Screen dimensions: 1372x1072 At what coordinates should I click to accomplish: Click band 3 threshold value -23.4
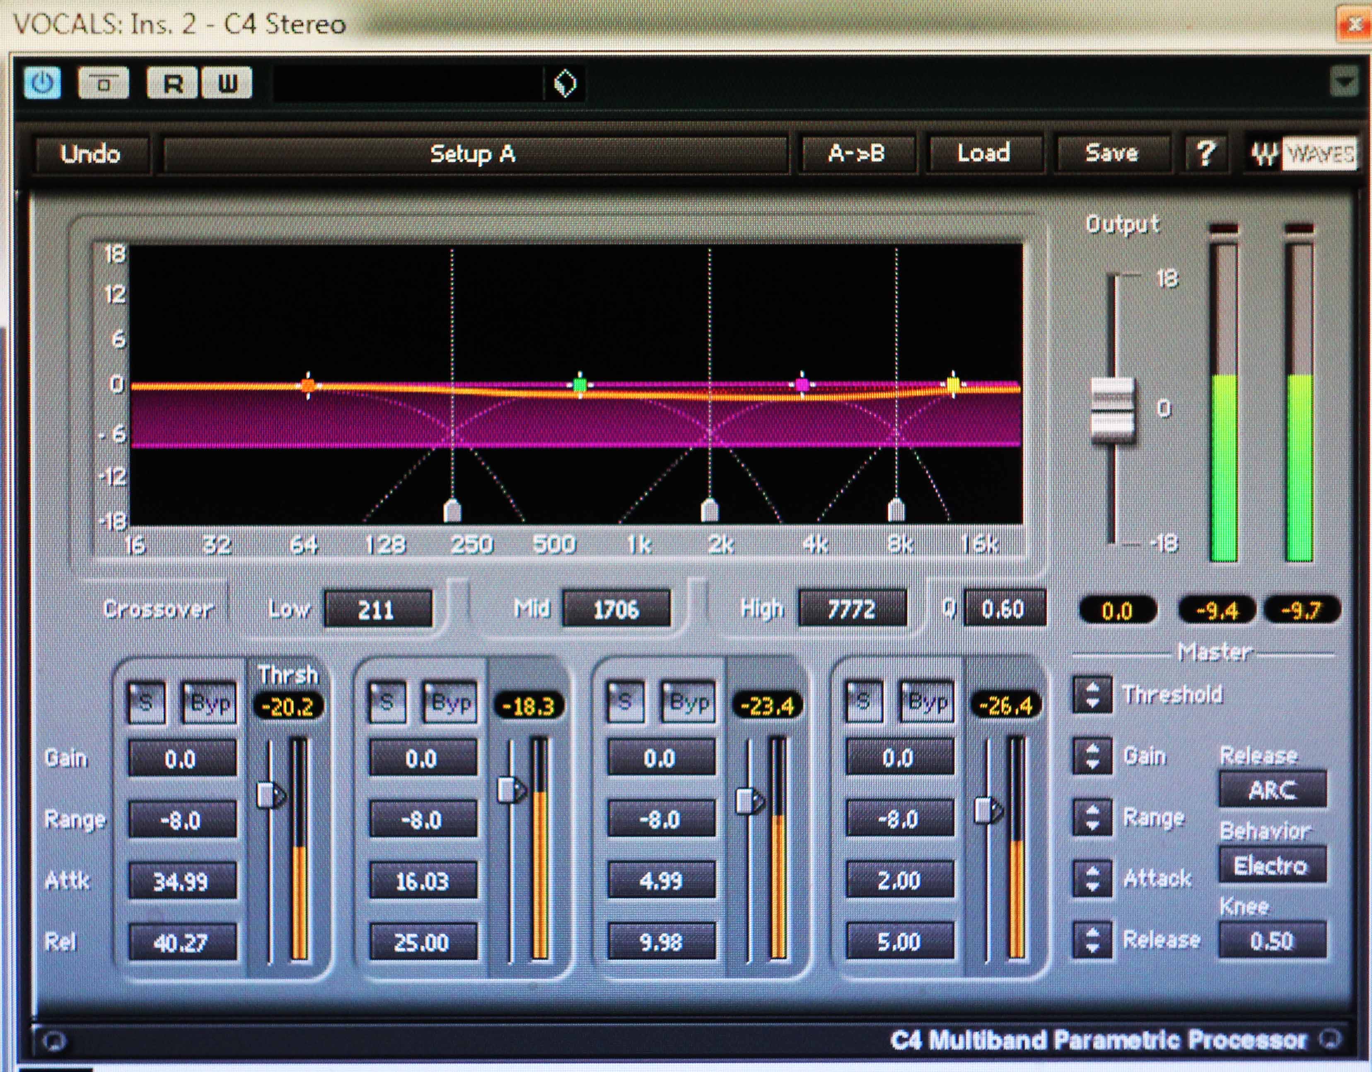pos(768,705)
